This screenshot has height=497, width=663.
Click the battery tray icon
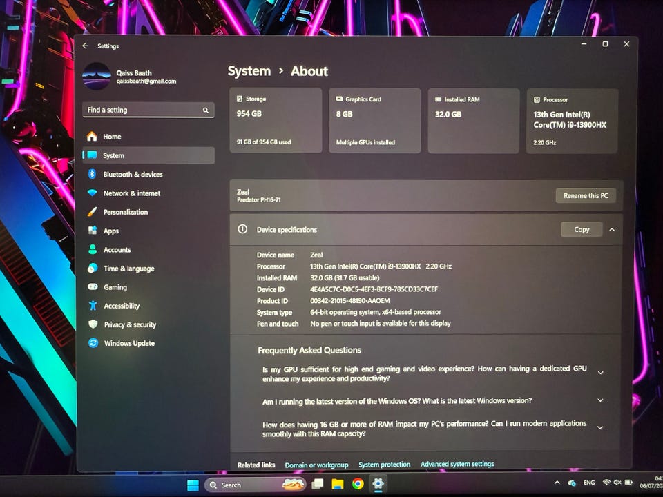click(x=628, y=483)
